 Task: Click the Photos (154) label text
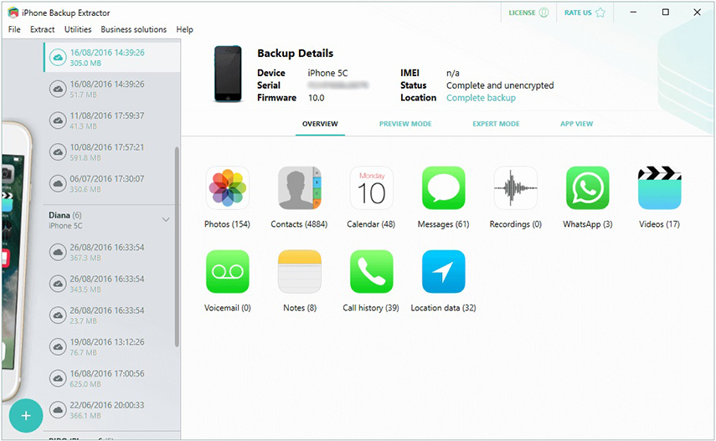click(227, 224)
